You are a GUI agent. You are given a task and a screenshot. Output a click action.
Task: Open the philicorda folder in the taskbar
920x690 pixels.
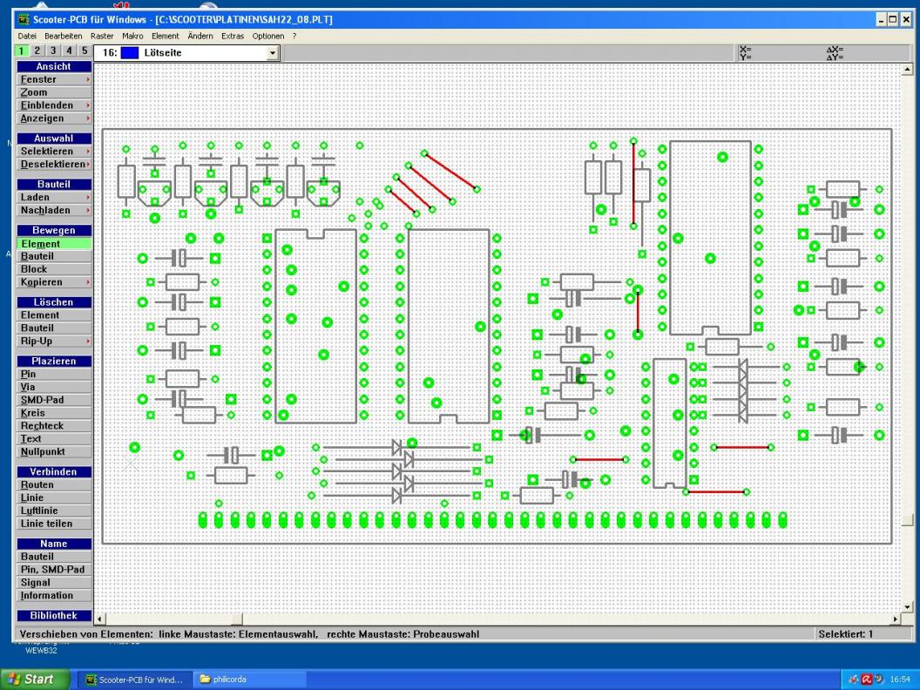(227, 679)
